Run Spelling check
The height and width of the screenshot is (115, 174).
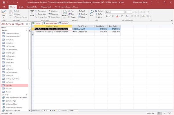(x=83, y=14)
